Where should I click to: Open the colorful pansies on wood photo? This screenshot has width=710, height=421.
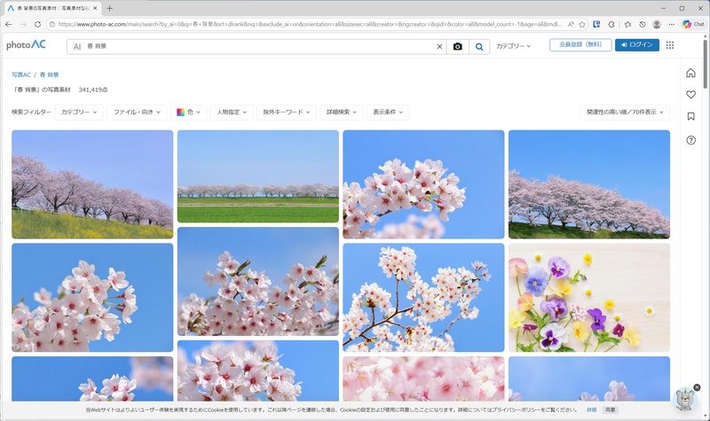pyautogui.click(x=589, y=298)
